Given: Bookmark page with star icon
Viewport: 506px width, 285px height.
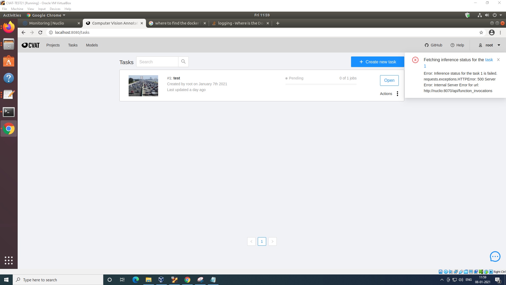Looking at the screenshot, I should [481, 32].
